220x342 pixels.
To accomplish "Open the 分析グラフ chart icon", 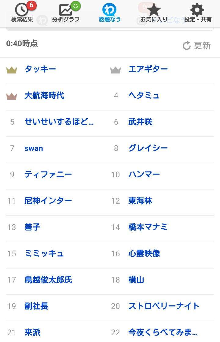I will pos(65,10).
